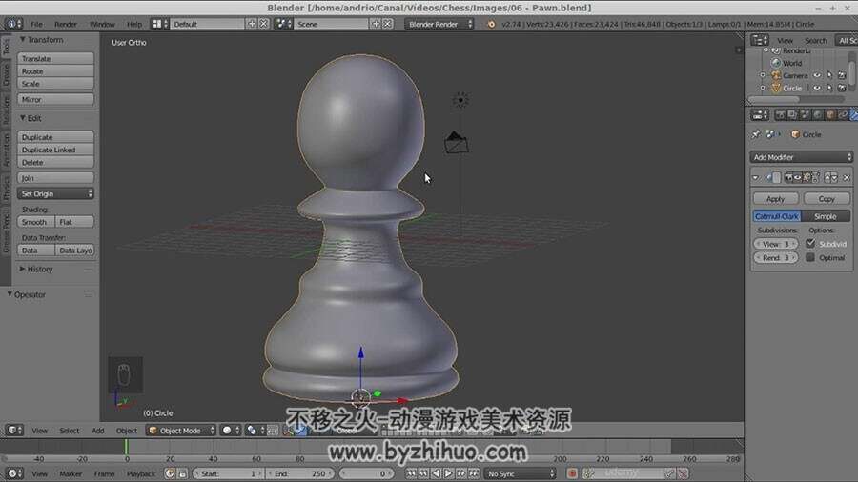Open the Render Layers properties tab icon

pos(792,114)
